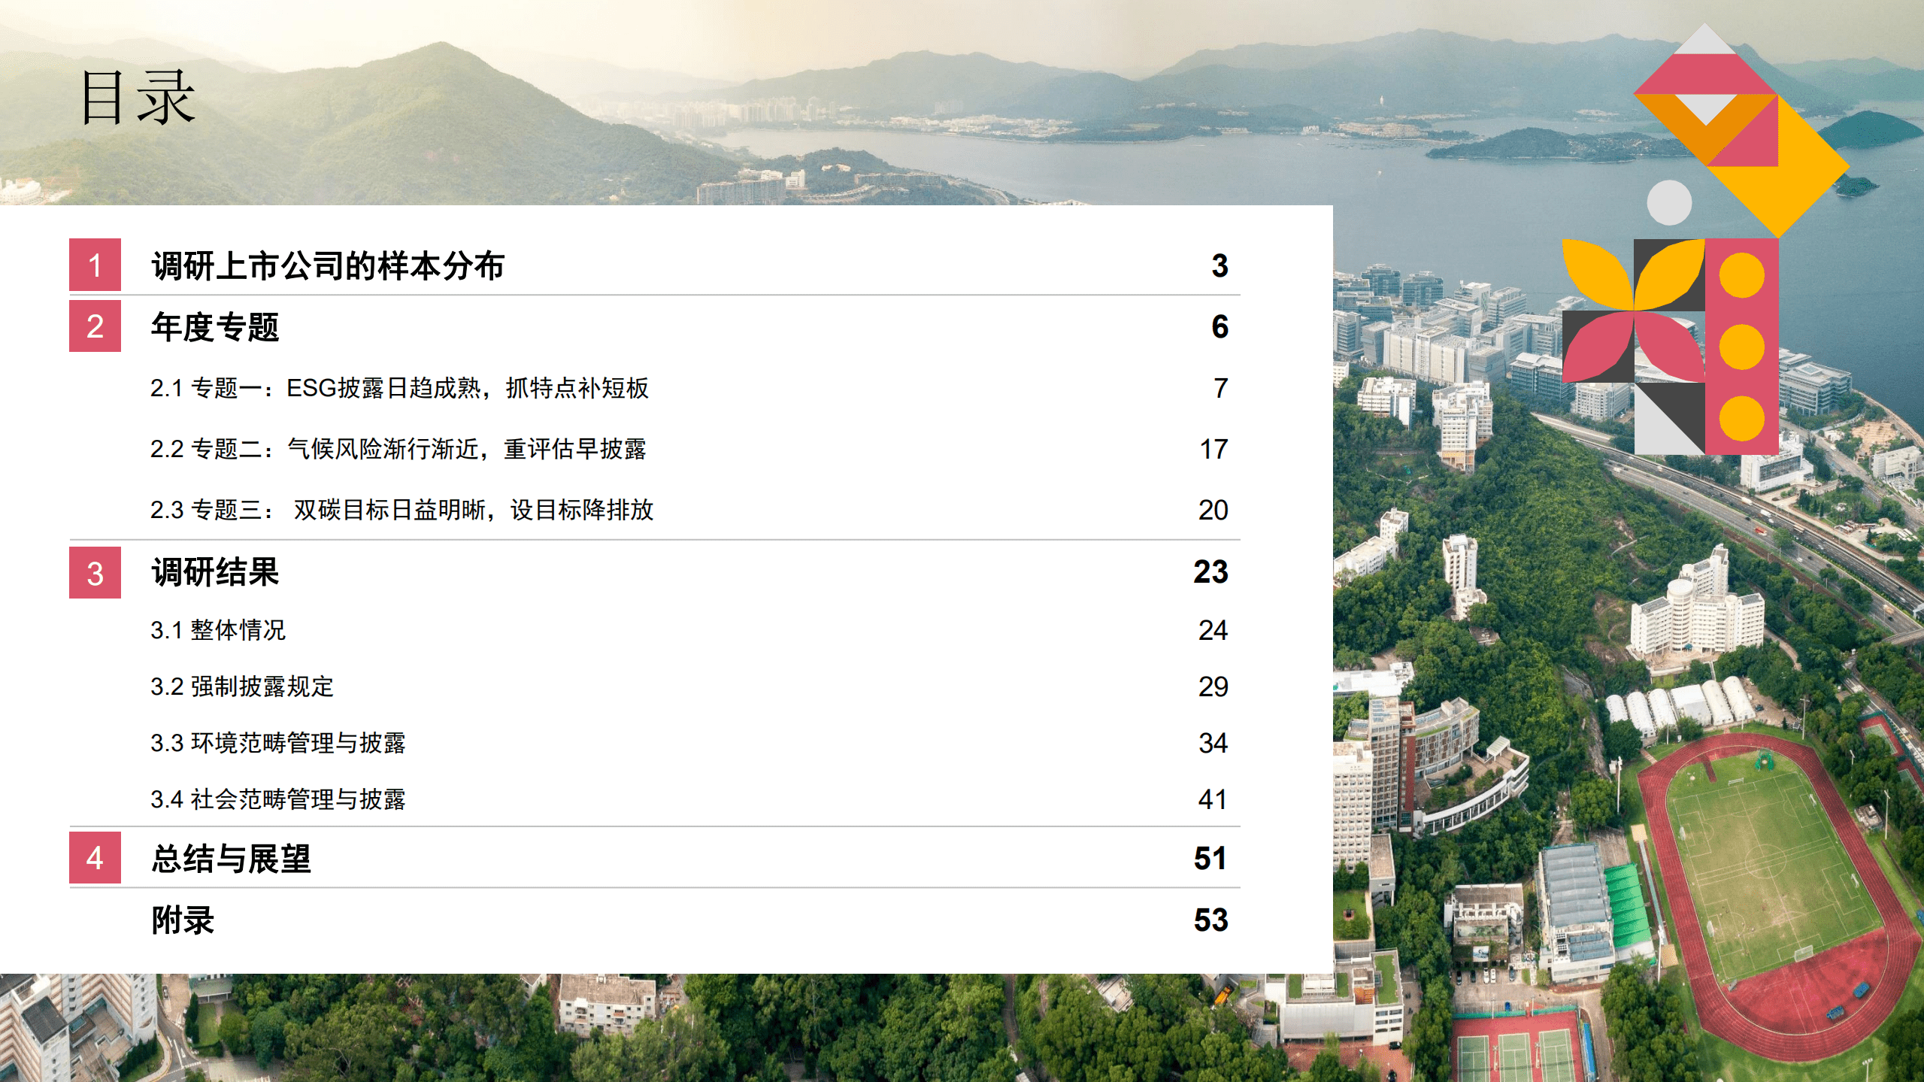The height and width of the screenshot is (1082, 1924).
Task: Open the 总结与展望 section entry
Action: (x=233, y=858)
